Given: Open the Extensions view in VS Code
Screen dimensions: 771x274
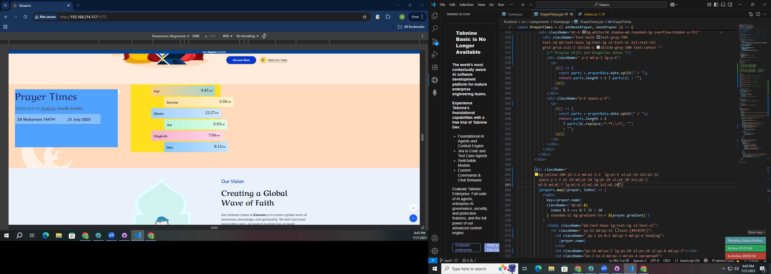Looking at the screenshot, I should click(x=434, y=67).
